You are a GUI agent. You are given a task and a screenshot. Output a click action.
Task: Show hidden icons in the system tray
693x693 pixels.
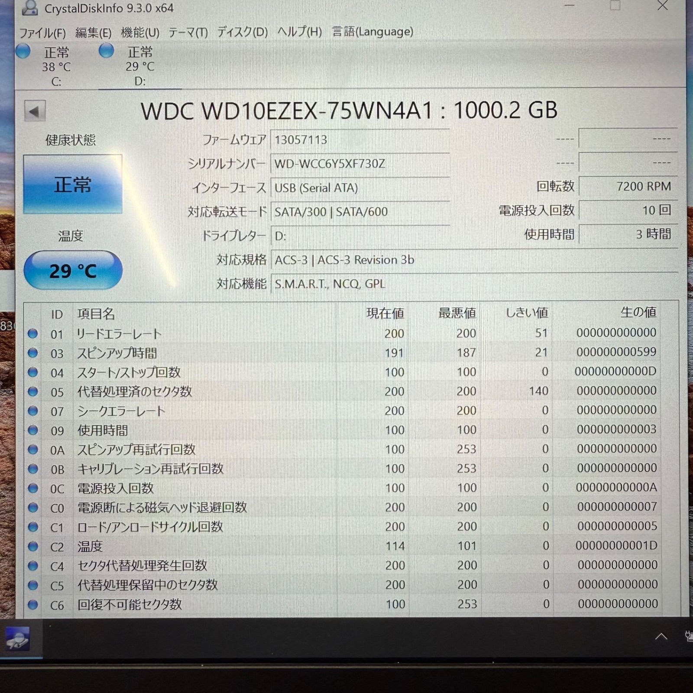pyautogui.click(x=661, y=636)
